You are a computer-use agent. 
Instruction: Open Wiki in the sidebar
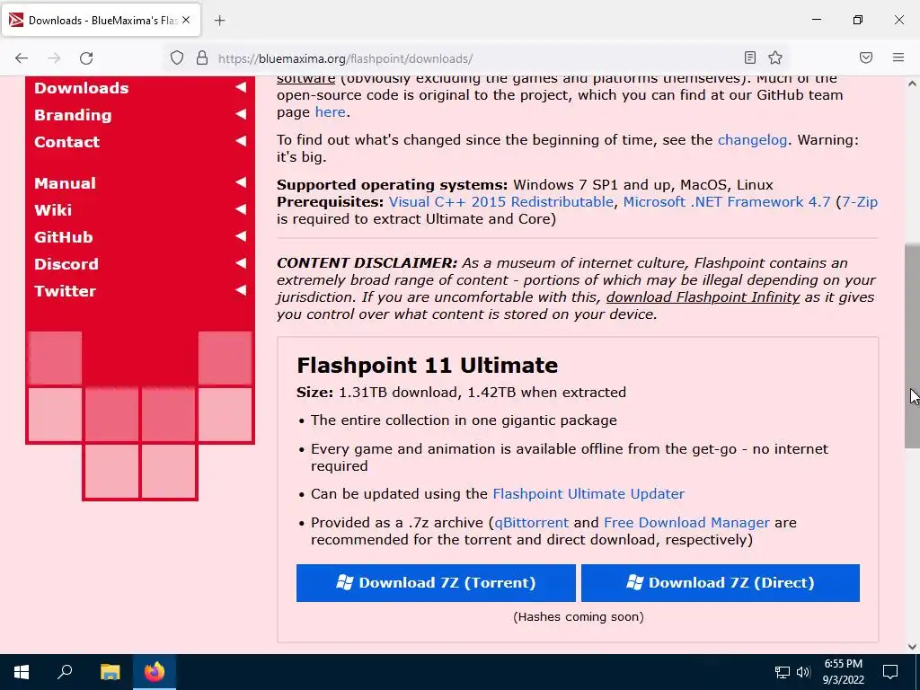click(53, 210)
